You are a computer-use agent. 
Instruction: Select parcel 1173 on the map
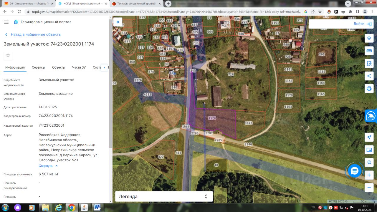click(x=249, y=123)
